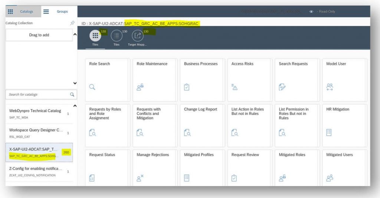Open Business Processes tile icon
Viewport: 380px width, 198px height.
point(187,87)
